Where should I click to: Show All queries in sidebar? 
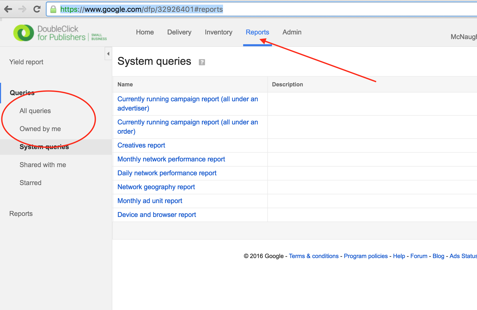35,111
